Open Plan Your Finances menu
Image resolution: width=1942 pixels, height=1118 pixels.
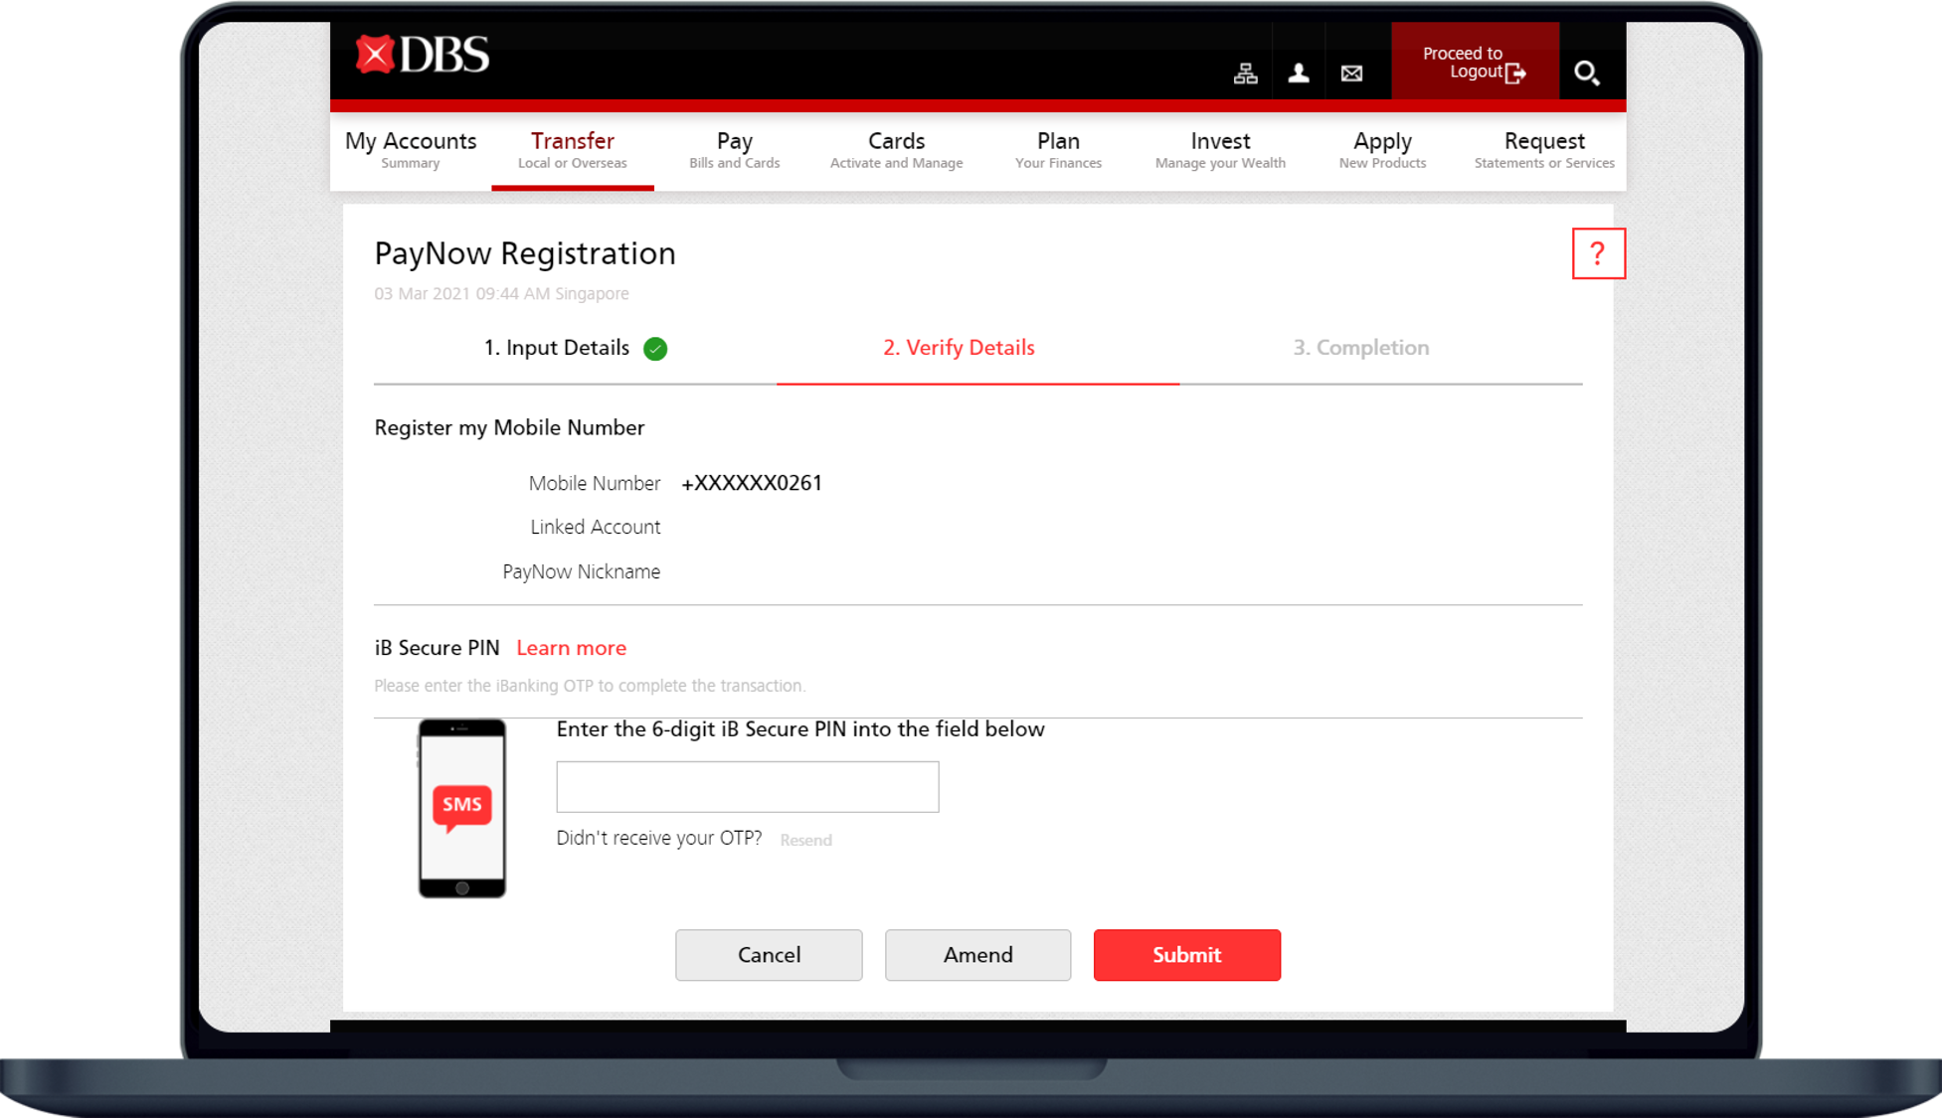tap(1058, 150)
